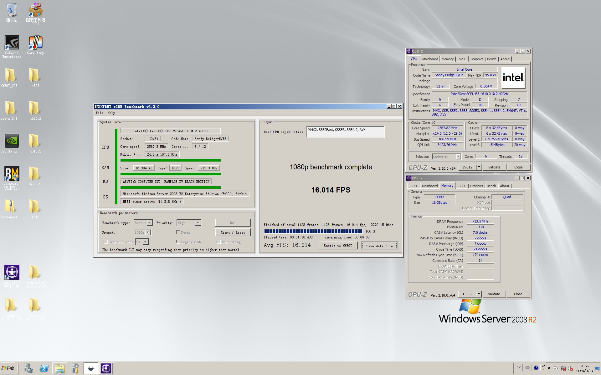This screenshot has height=375, width=601.
Task: Open the Overkill mode 2x dropdown
Action: coord(146,242)
